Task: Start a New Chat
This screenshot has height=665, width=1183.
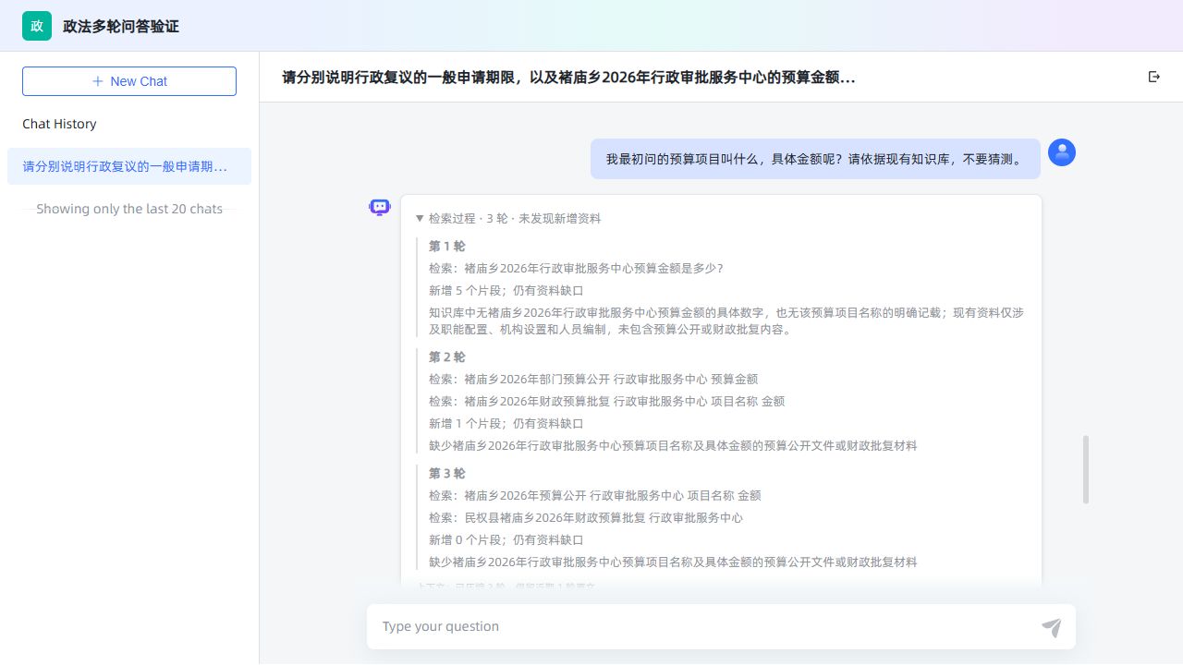Action: click(129, 81)
